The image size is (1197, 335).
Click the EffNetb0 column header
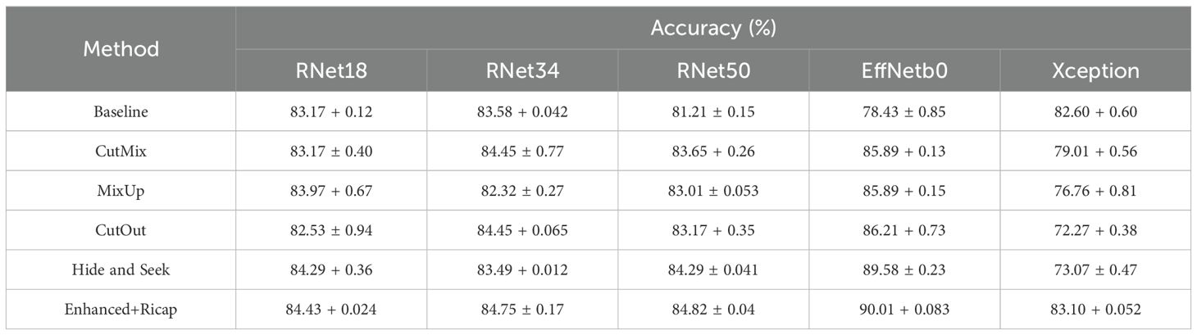click(x=904, y=70)
